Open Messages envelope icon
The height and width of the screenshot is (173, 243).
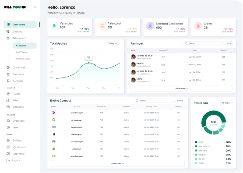coord(8,107)
